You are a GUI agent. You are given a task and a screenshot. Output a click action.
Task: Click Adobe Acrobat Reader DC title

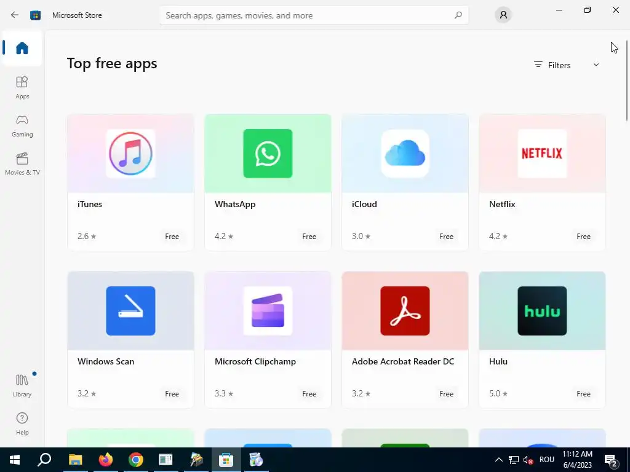[x=403, y=361]
